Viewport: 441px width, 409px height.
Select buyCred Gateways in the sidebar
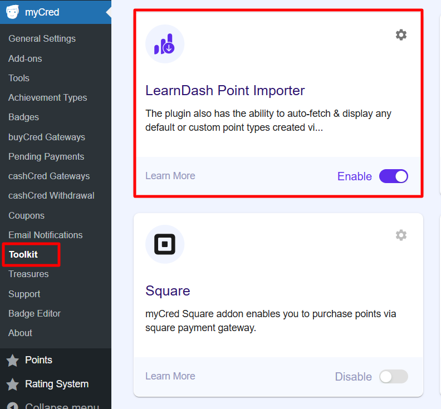pos(47,137)
